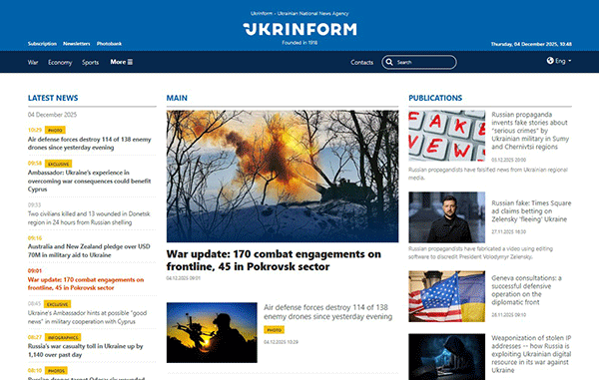
Task: Focus the Search input field
Action: pyautogui.click(x=419, y=62)
